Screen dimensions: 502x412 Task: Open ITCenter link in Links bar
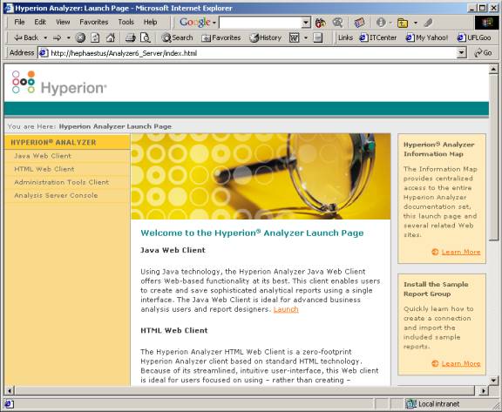(378, 37)
